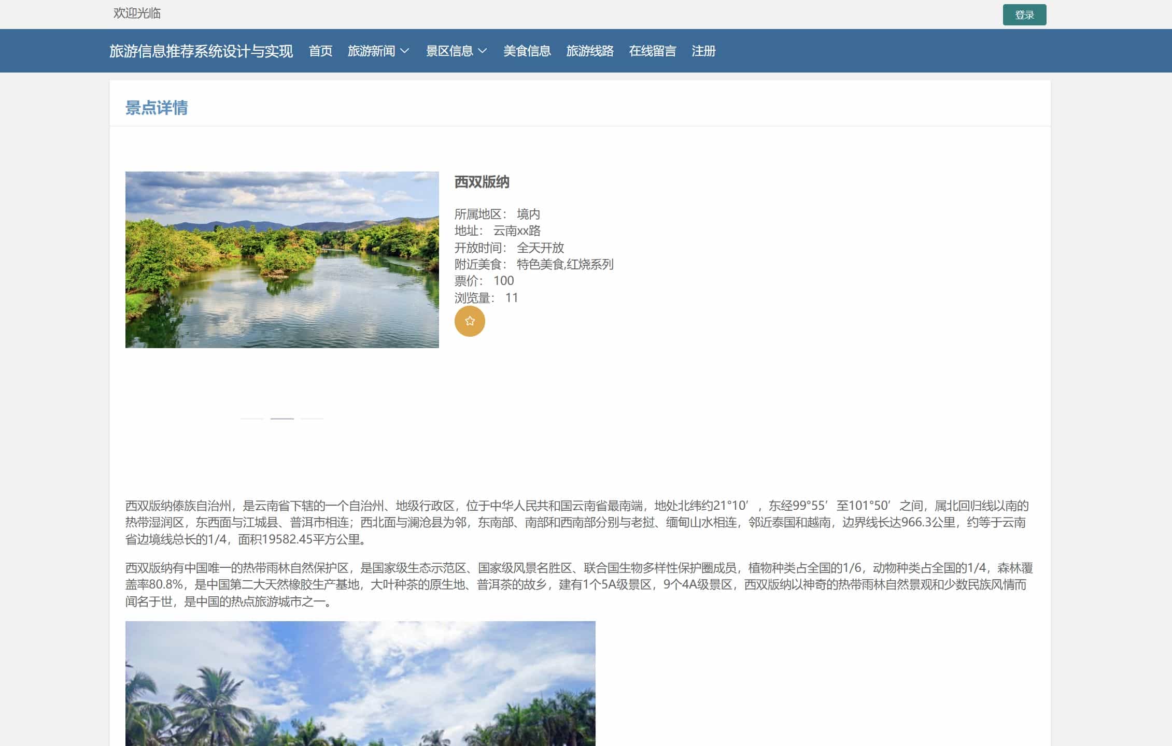Image resolution: width=1172 pixels, height=746 pixels.
Task: Go to 美食信息 page
Action: click(x=527, y=51)
